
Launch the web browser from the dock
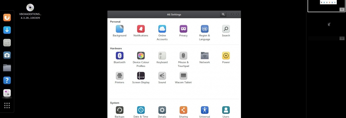coord(7,17)
